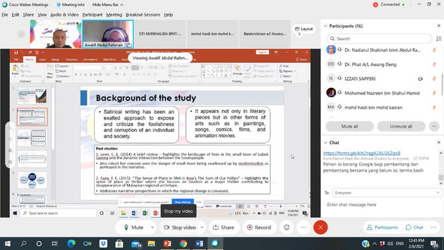Open taskbar search magnifier icon
This screenshot has width=444, height=250.
click(x=23, y=243)
